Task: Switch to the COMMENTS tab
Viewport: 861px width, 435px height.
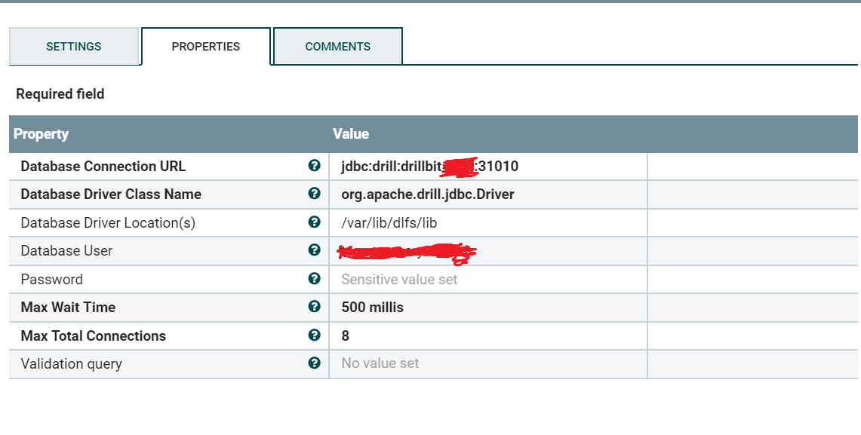Action: pos(337,46)
